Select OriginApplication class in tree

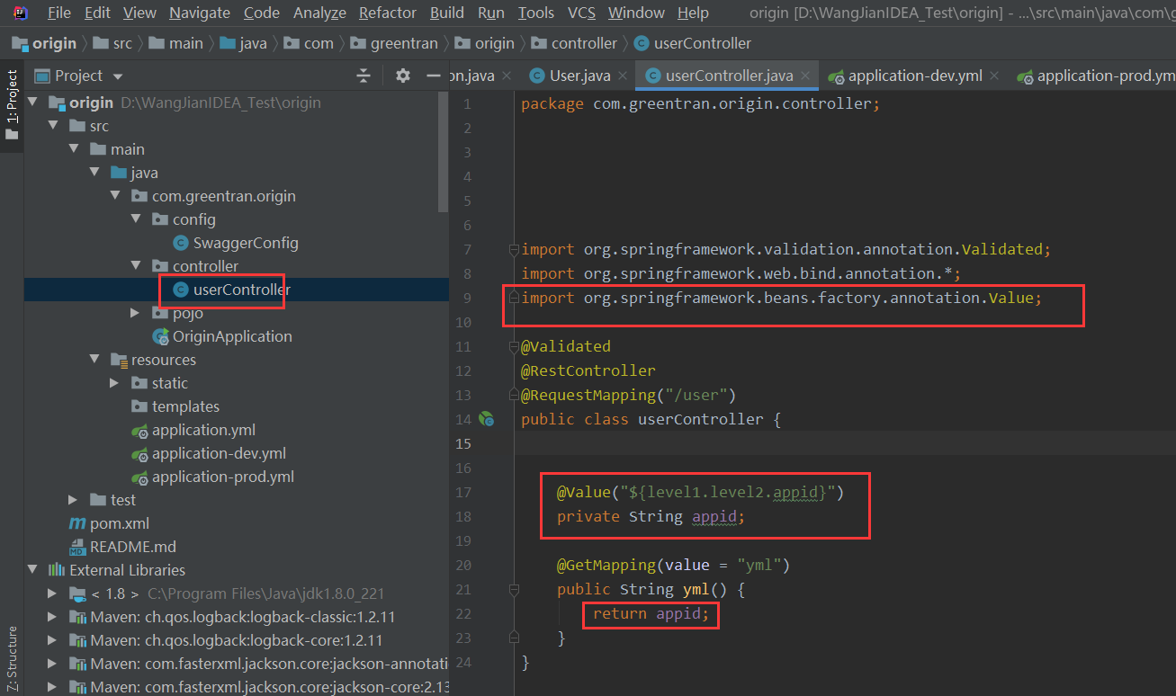tap(232, 336)
